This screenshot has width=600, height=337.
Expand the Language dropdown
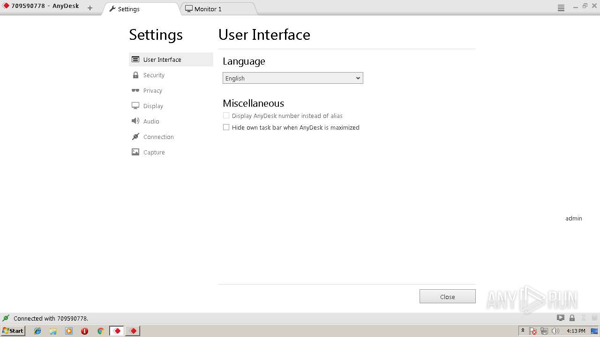click(x=293, y=78)
